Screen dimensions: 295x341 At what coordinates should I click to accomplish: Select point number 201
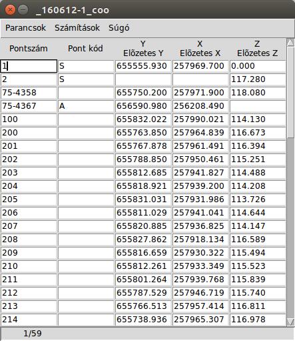(29, 146)
